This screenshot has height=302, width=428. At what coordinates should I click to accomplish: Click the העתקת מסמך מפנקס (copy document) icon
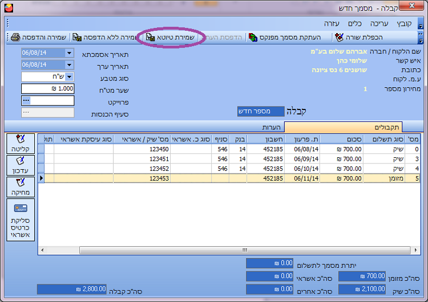point(253,37)
